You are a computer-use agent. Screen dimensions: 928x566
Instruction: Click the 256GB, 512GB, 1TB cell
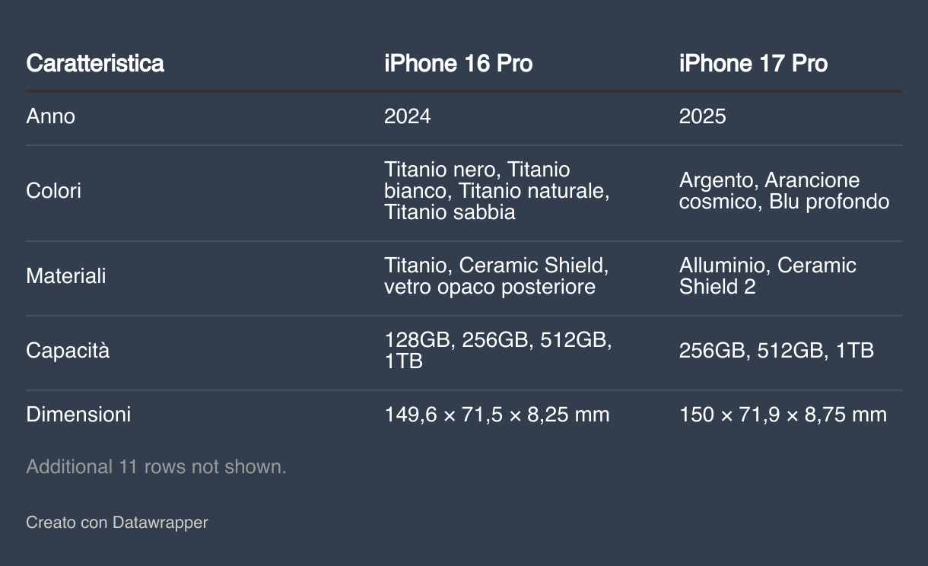777,351
